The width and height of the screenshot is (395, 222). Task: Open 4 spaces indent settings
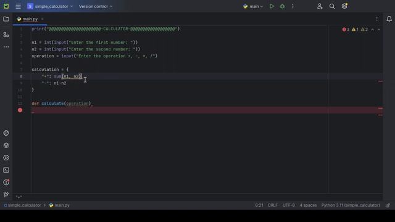pyautogui.click(x=308, y=205)
